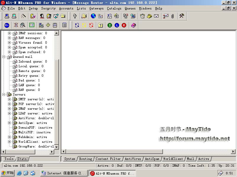Image resolution: width=237 pixels, height=177 pixels.
Task: Expand the AntiSpam server node
Action: pyautogui.click(x=9, y=123)
